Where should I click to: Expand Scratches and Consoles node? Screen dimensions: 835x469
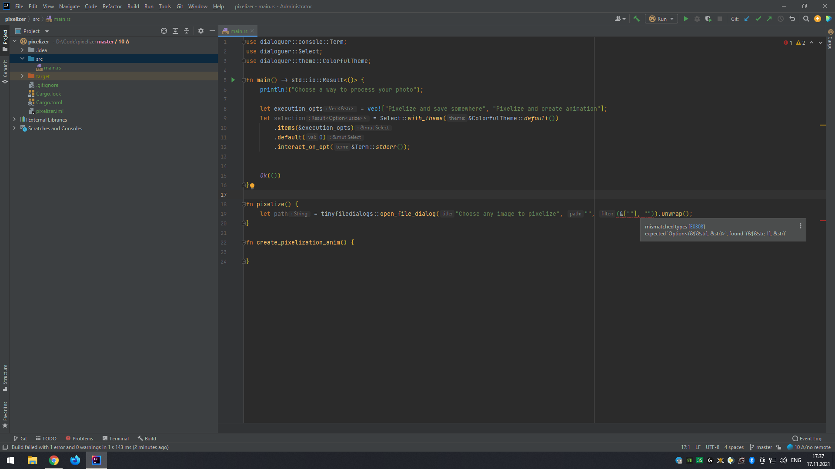pos(15,128)
